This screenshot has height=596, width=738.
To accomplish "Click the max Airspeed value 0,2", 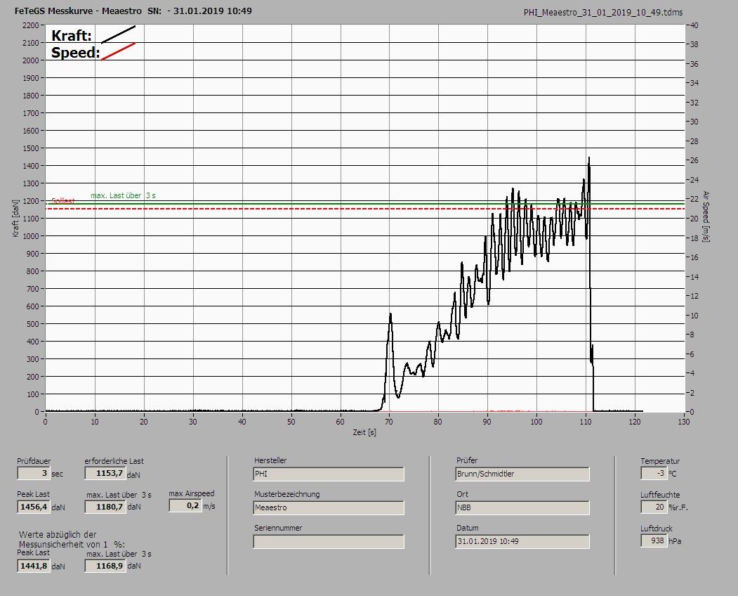I will pos(185,505).
